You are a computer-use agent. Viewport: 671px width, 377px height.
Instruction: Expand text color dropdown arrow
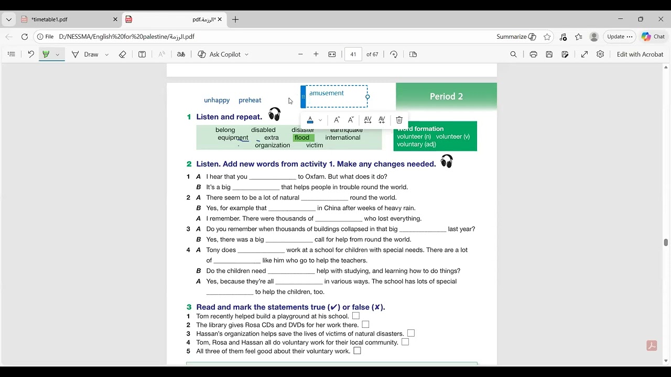[320, 120]
